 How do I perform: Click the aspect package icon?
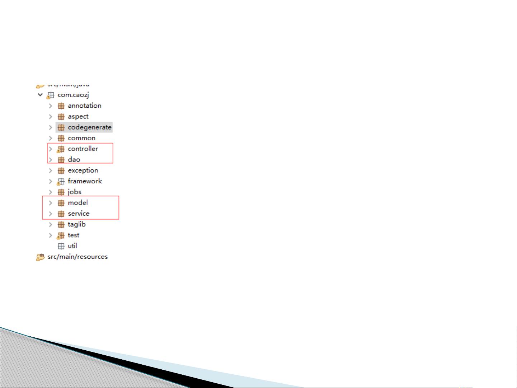point(61,117)
